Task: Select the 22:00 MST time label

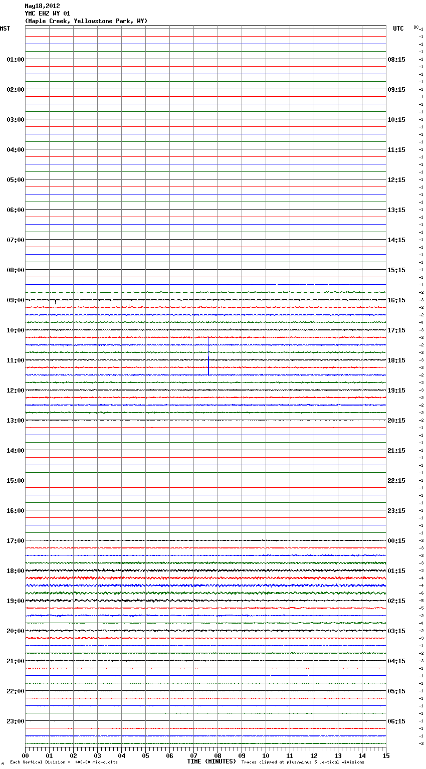Action: [16, 691]
